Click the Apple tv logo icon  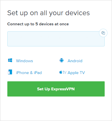click(x=63, y=72)
